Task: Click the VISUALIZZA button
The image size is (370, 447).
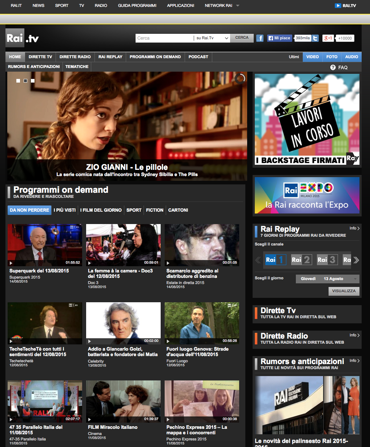Action: click(344, 291)
